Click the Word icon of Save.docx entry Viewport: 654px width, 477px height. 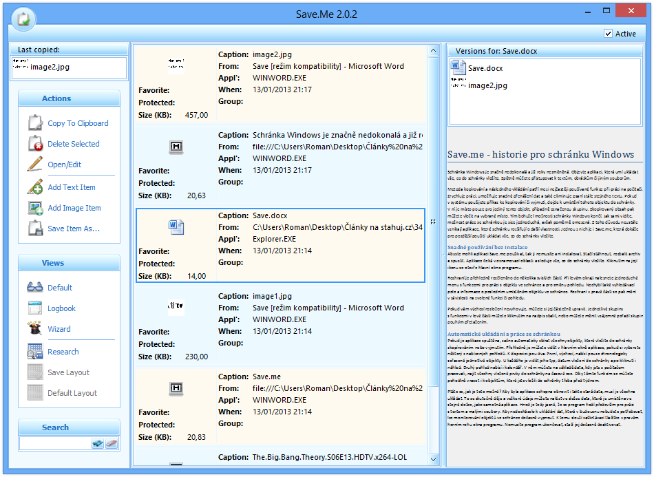176,227
